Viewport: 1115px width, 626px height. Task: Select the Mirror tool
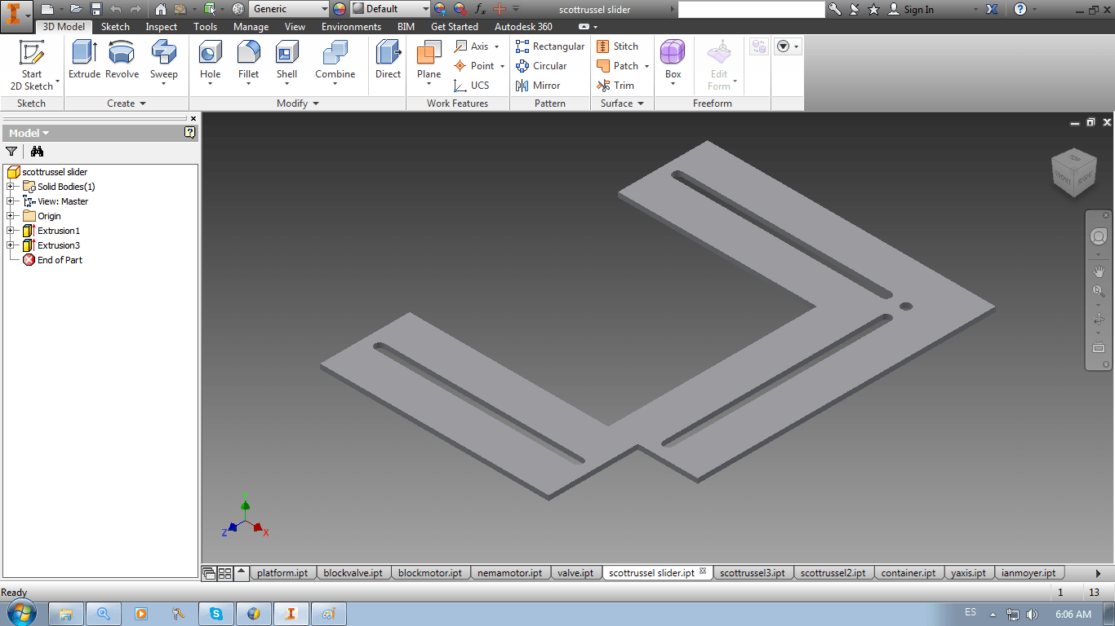pyautogui.click(x=538, y=86)
